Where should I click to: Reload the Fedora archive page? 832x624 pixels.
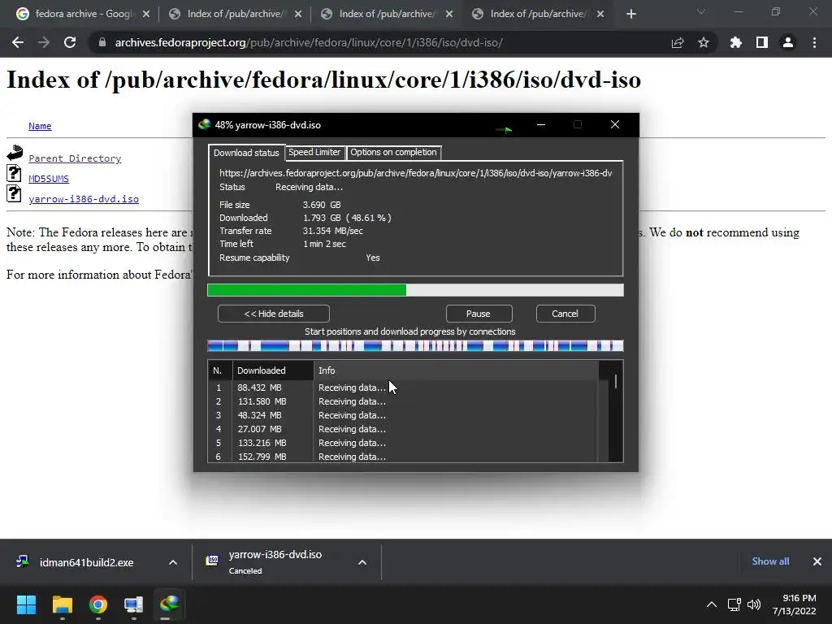coord(70,42)
